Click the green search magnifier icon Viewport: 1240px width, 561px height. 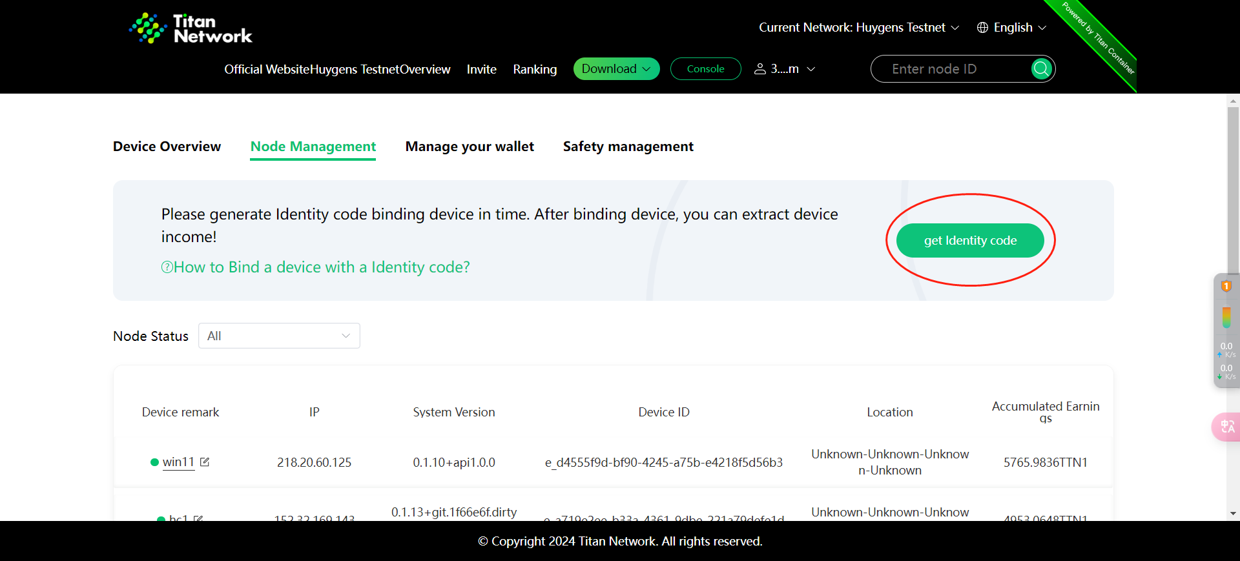coord(1041,68)
